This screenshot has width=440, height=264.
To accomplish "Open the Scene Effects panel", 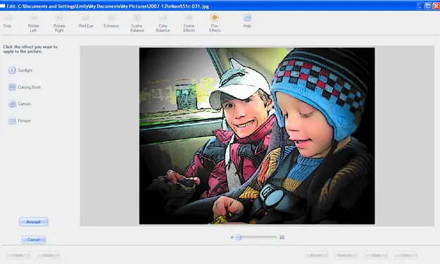I will point(189,23).
